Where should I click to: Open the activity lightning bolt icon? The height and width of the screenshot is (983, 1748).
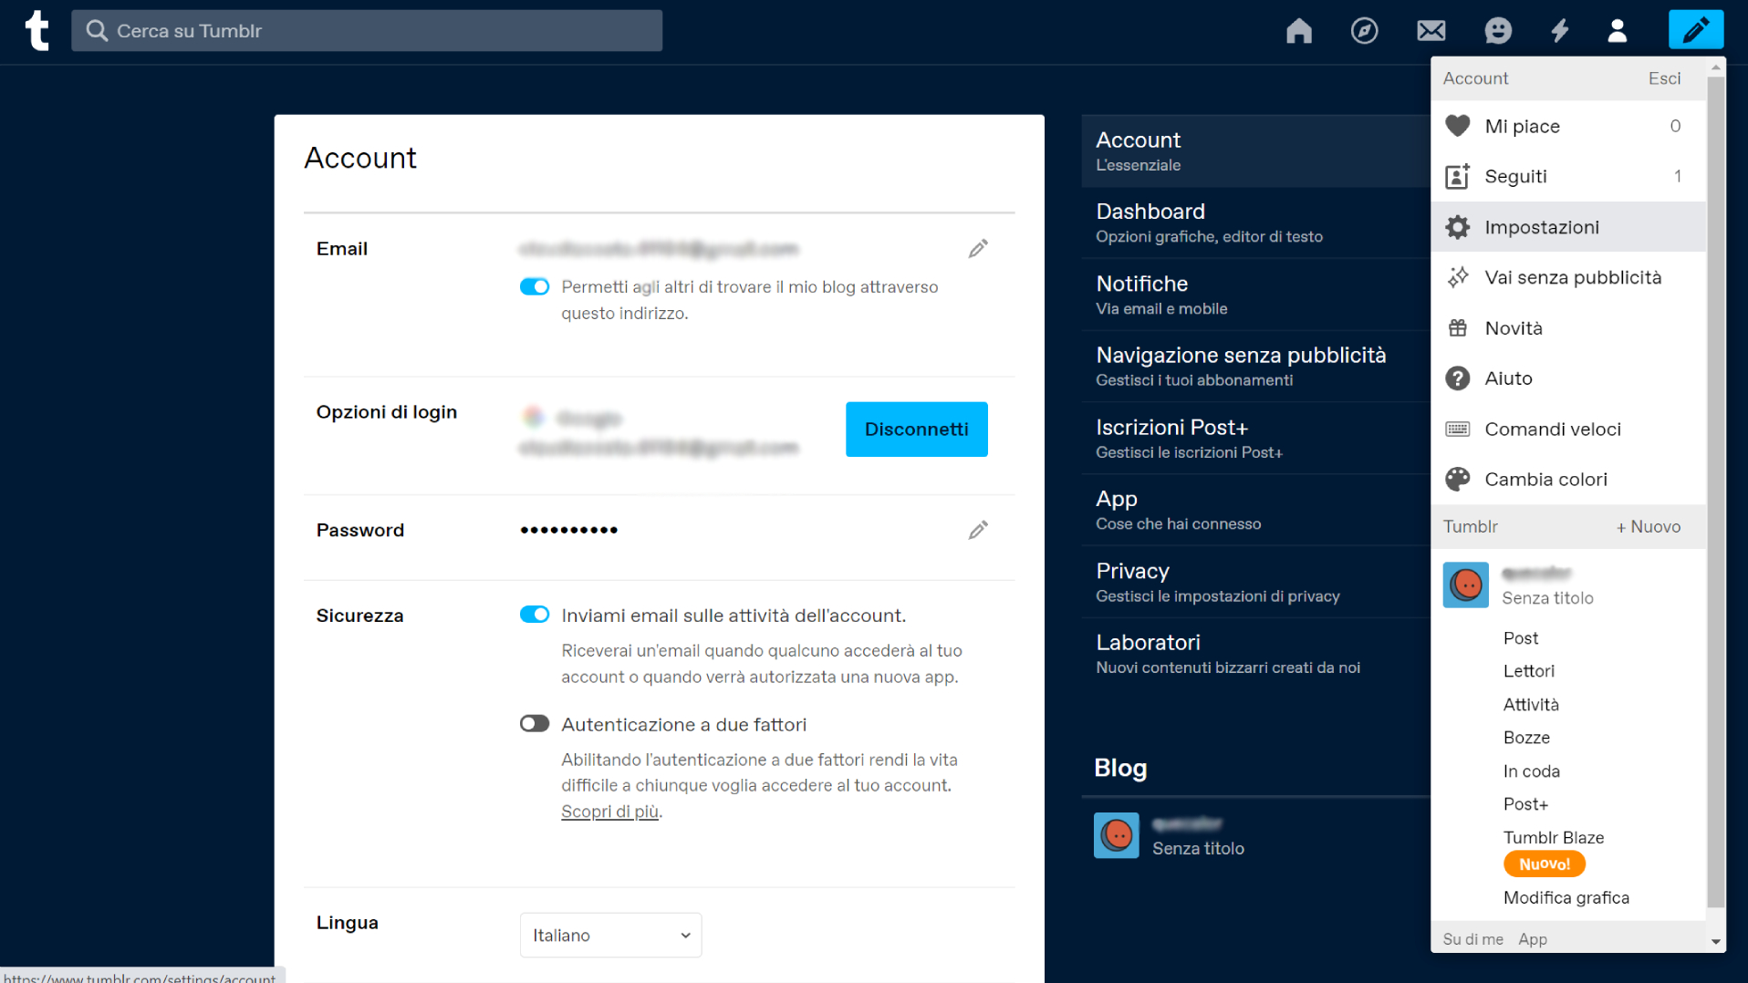(1559, 31)
